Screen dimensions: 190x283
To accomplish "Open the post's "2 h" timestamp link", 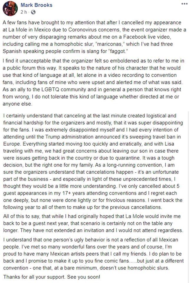I will click(x=24, y=12).
